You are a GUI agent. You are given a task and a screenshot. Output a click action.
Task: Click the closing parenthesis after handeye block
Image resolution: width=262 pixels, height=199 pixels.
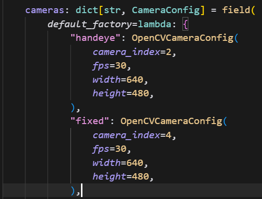(x=73, y=108)
